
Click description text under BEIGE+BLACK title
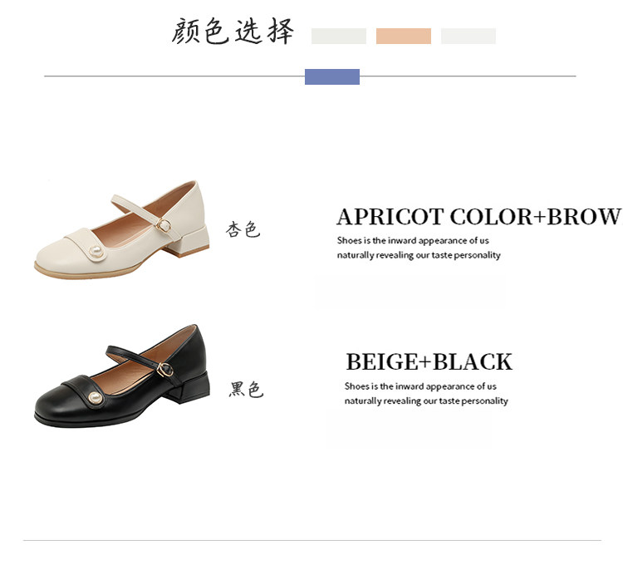coord(426,394)
